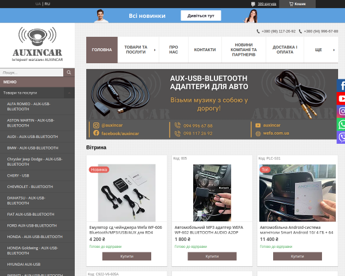Screen dimensions: 345x276
Task: Open the Wefa WF-606 product image
Action: point(126,193)
